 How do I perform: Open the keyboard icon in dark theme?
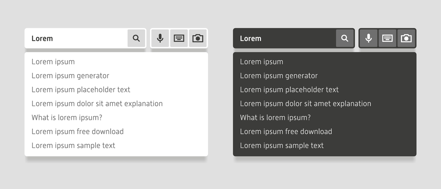click(387, 38)
